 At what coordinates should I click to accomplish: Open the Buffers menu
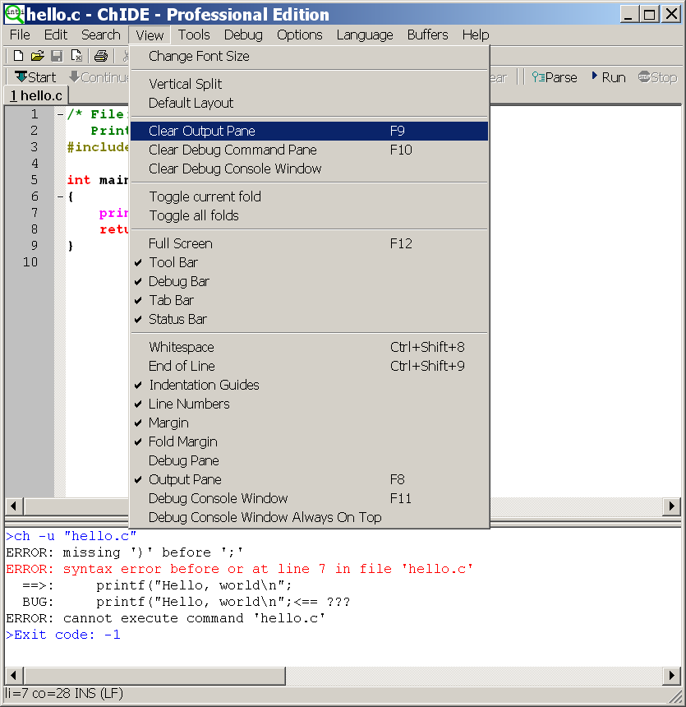pyautogui.click(x=428, y=35)
